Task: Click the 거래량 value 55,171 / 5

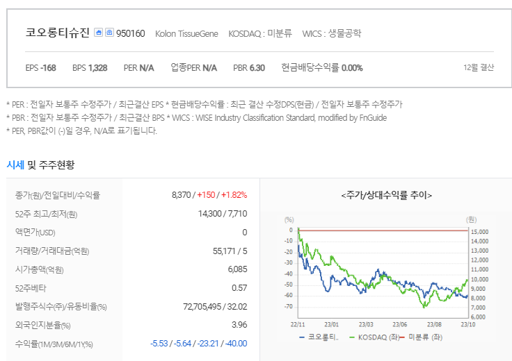Action: 230,251
